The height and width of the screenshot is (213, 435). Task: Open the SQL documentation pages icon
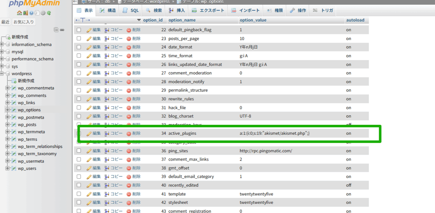point(37,13)
